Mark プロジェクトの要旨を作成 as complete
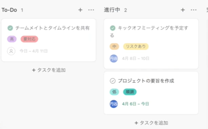 coord(113,81)
